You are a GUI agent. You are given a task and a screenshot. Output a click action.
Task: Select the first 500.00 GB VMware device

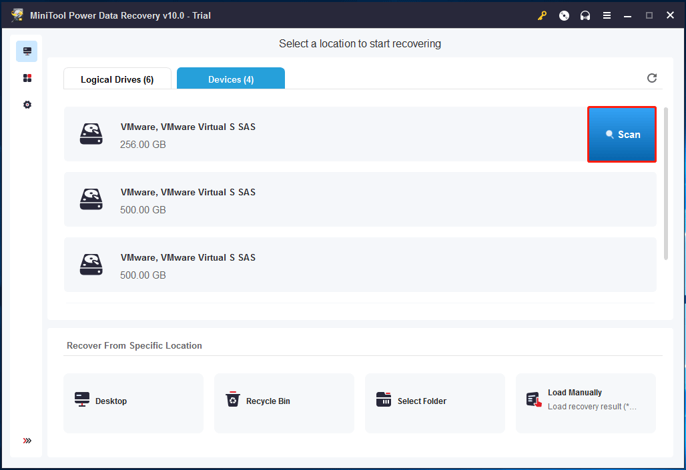pos(360,199)
